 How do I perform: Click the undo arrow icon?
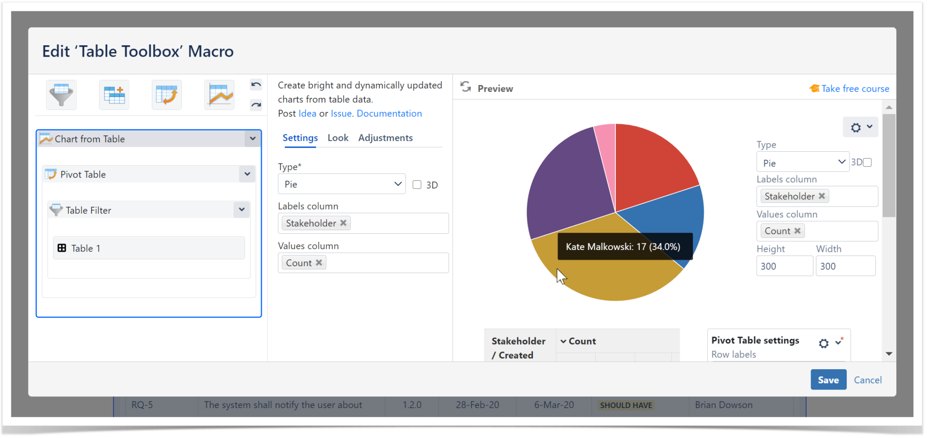coord(256,84)
